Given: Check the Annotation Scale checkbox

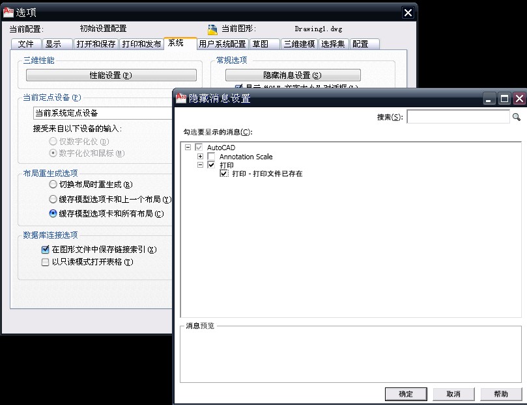Looking at the screenshot, I should click(211, 156).
